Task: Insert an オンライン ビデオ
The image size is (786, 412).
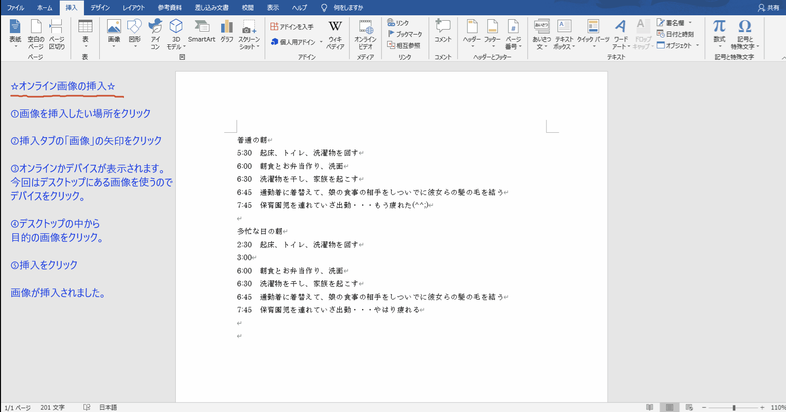Action: click(365, 34)
